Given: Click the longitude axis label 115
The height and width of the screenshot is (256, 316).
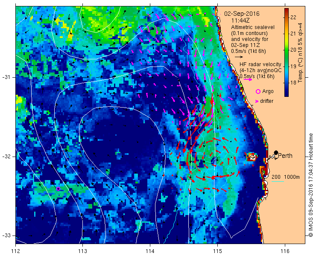Looking at the screenshot, I should pyautogui.click(x=217, y=251).
